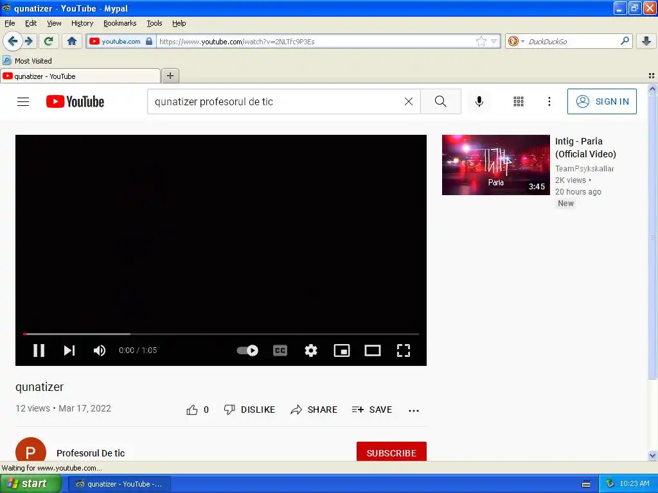658x493 pixels.
Task: Open the View menu
Action: (54, 23)
